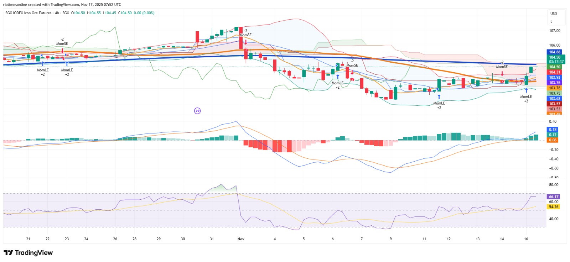The height and width of the screenshot is (262, 570).
Task: Click the RSI average 54.26 label
Action: pyautogui.click(x=554, y=207)
